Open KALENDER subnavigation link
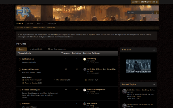The height and width of the screenshot is (108, 173). [51, 28]
